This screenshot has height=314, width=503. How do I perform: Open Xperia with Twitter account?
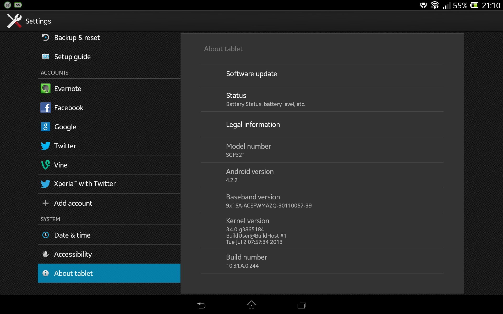click(x=109, y=184)
